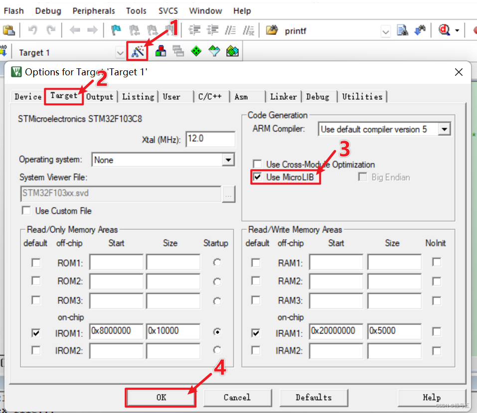
Task: Open the SVCS menu
Action: tap(168, 10)
